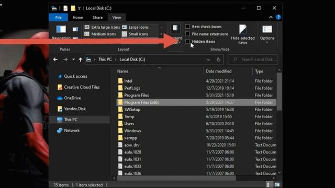Expand the address bar history dropdown

(208, 60)
